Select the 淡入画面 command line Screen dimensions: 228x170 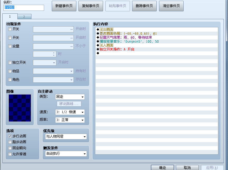(x=157, y=45)
